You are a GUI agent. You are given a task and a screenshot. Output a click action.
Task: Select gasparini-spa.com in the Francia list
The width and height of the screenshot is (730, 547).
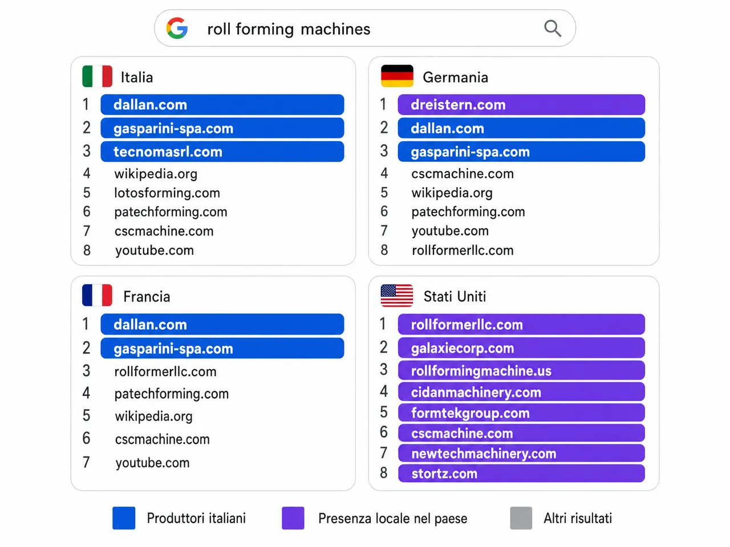222,348
